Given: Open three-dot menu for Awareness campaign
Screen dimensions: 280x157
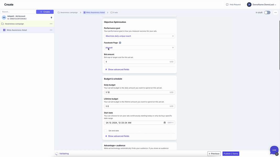Looking at the screenshot, I should point(51,24).
